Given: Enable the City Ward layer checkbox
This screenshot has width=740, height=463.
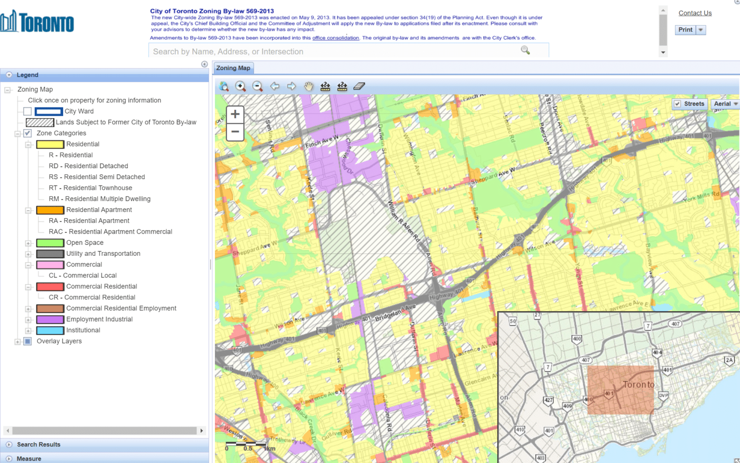Looking at the screenshot, I should [x=27, y=111].
